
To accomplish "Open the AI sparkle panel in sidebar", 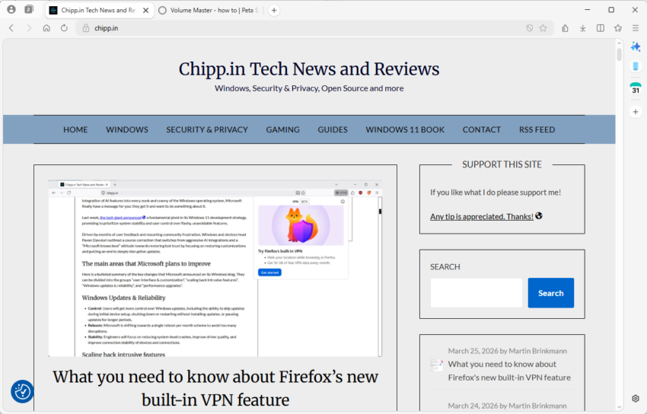I will [x=636, y=46].
